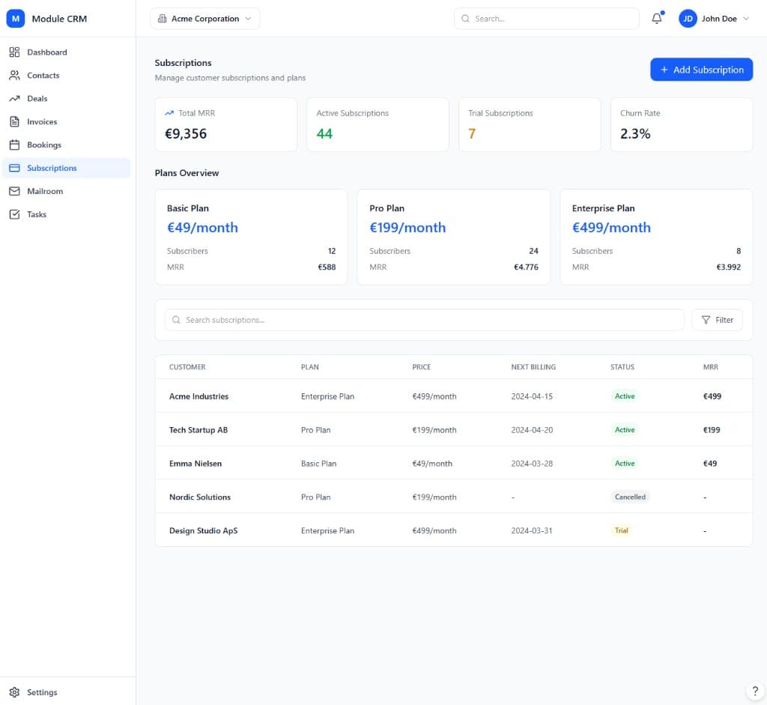Focus the top Search field
767x705 pixels.
pos(546,19)
